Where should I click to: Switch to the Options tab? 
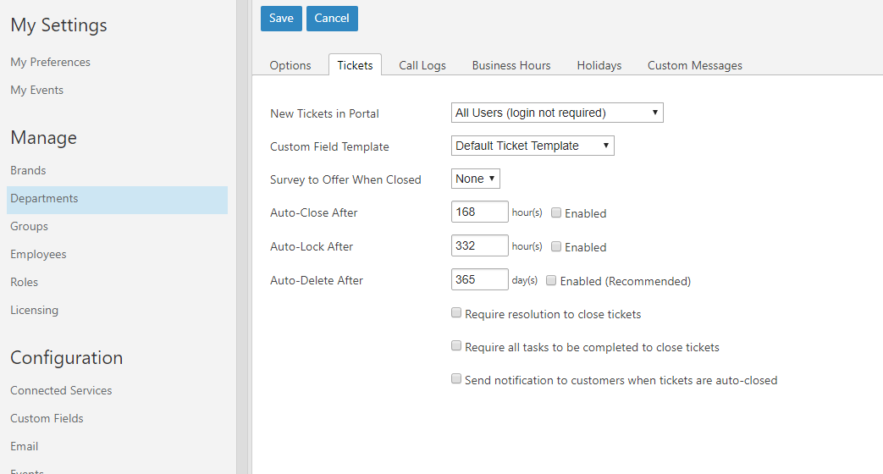point(290,65)
